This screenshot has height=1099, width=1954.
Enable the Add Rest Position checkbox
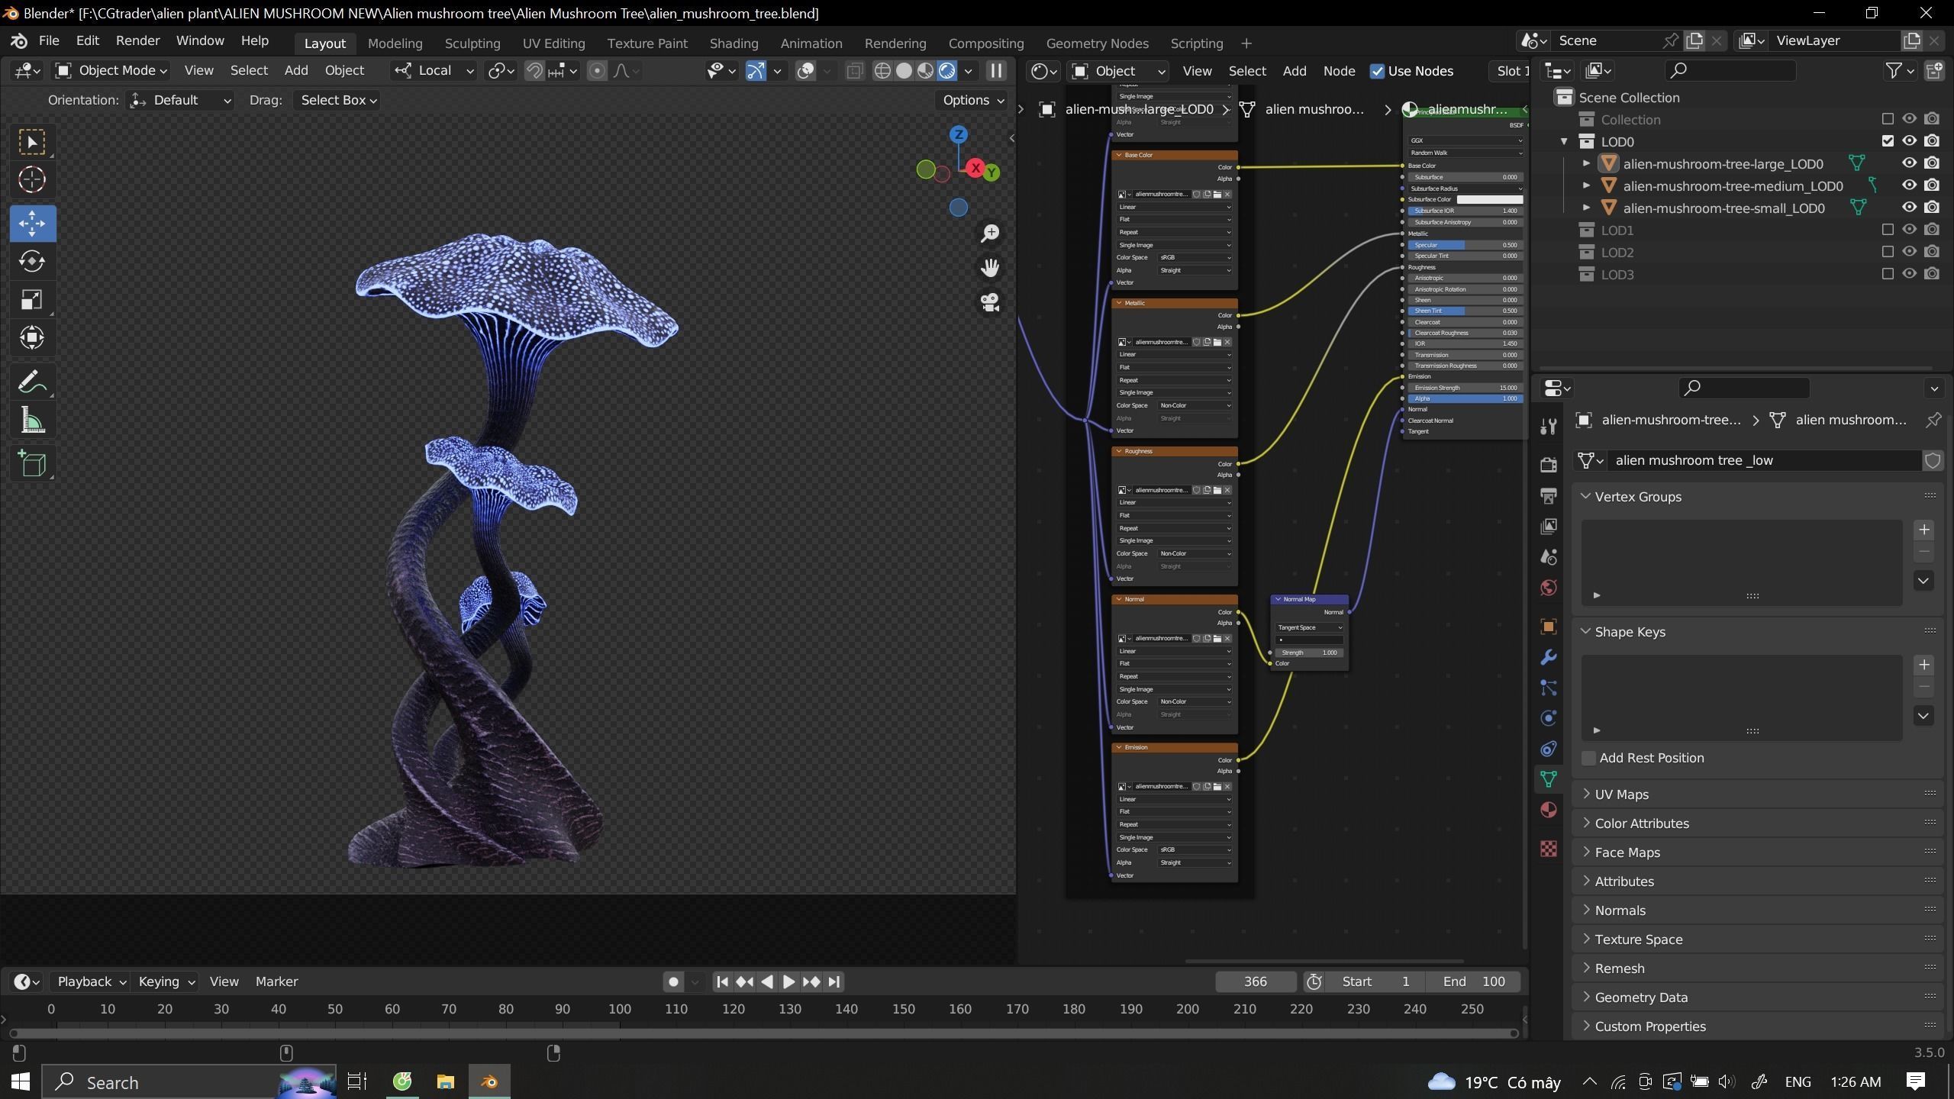[x=1588, y=758]
